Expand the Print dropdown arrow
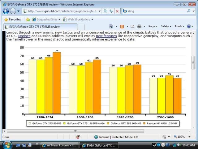The image size is (198, 149). pos(144,26)
